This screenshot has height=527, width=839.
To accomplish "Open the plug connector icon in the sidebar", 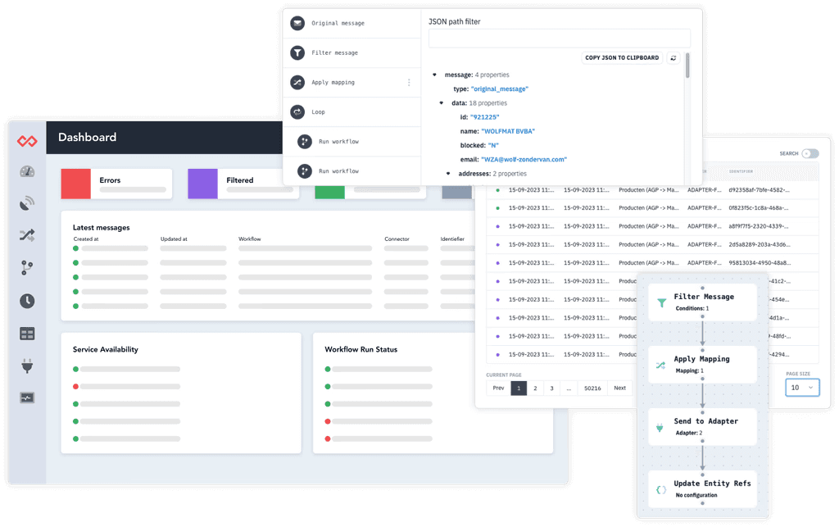I will 27,366.
